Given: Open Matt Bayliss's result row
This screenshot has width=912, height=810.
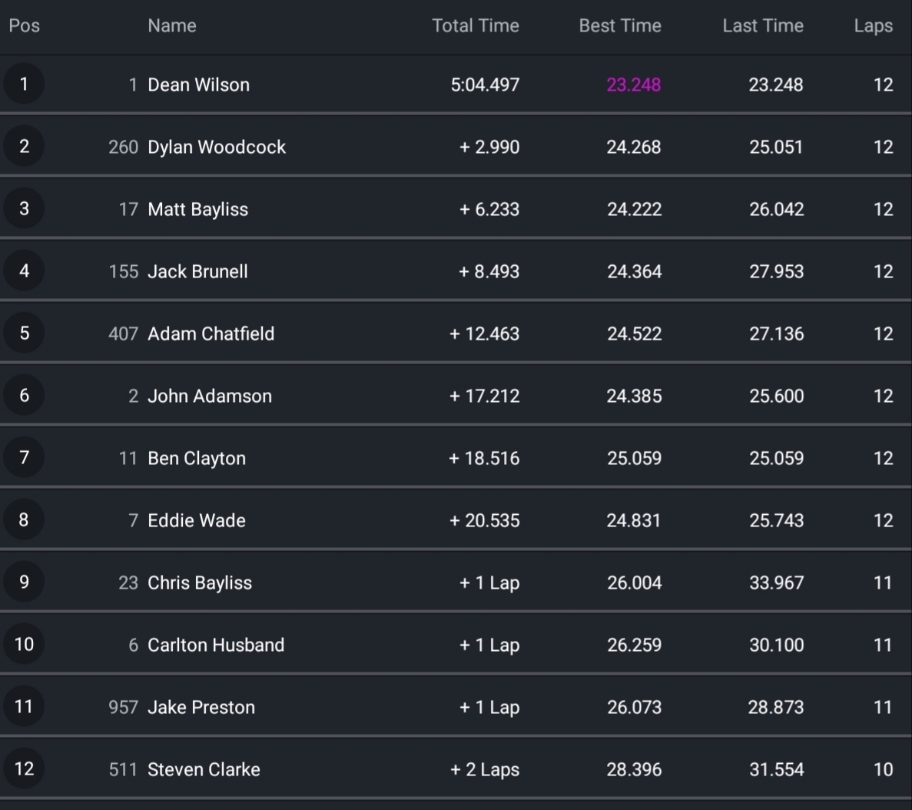Looking at the screenshot, I should (x=197, y=209).
